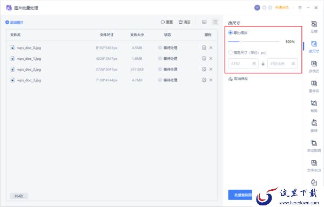Open the 自动抠图 auto cutout tool
The width and height of the screenshot is (324, 207).
314,146
